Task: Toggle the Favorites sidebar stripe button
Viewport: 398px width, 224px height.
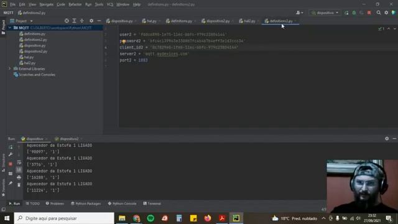Action: pos(3,187)
